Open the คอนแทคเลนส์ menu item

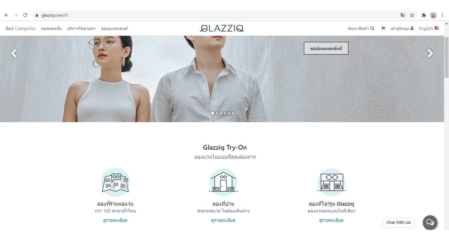(114, 28)
